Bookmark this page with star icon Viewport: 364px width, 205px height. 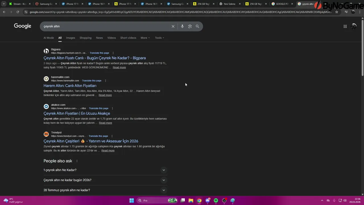(x=337, y=12)
